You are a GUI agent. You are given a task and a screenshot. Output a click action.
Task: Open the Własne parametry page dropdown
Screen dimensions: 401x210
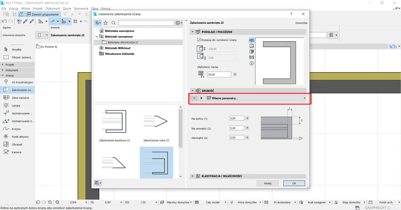point(256,98)
